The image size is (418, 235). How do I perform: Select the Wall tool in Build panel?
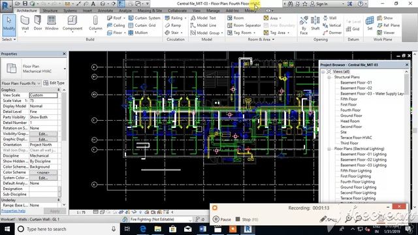(x=25, y=23)
